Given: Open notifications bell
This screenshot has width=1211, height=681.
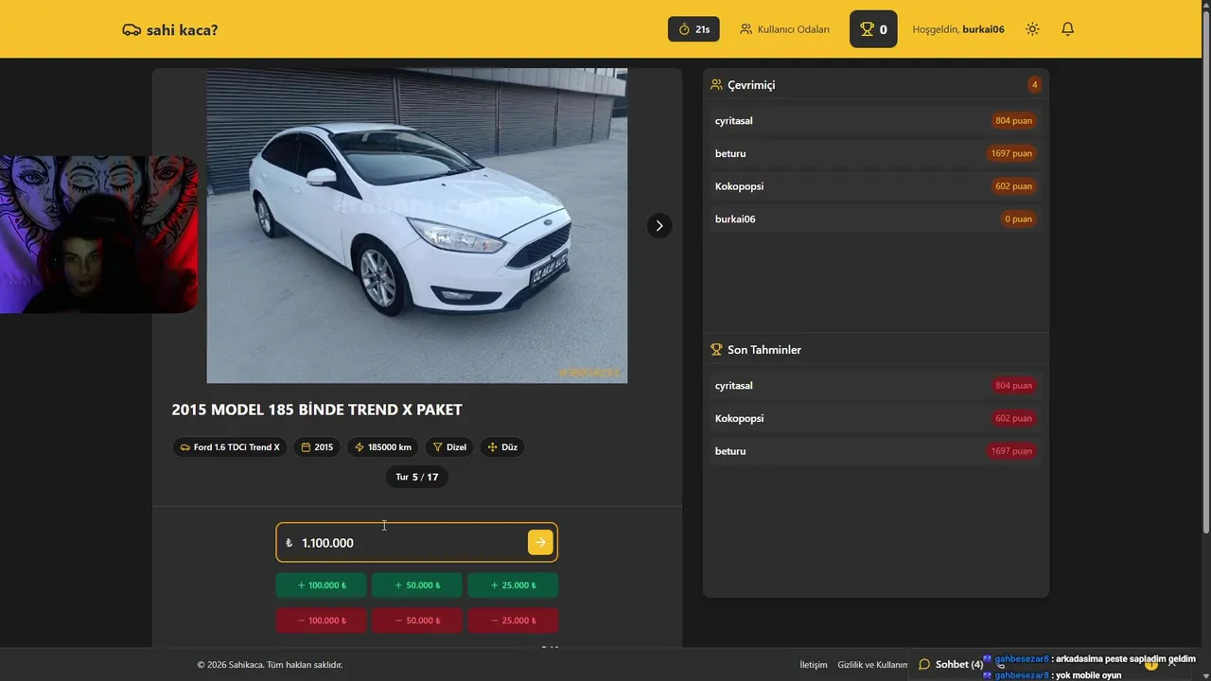Looking at the screenshot, I should (1067, 29).
